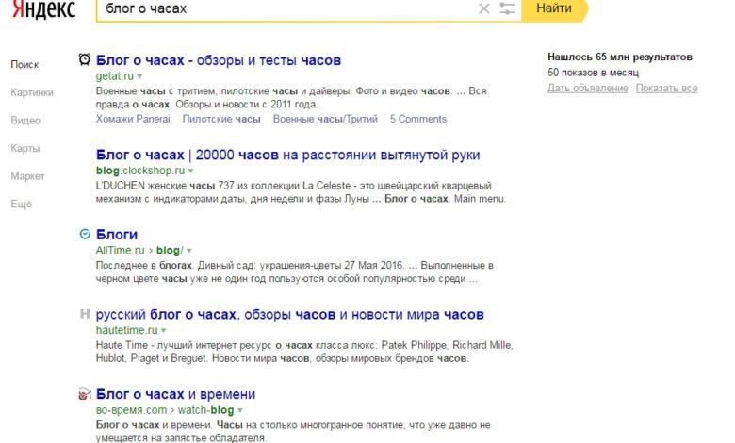Open the 5 Comments sitelink

point(418,119)
